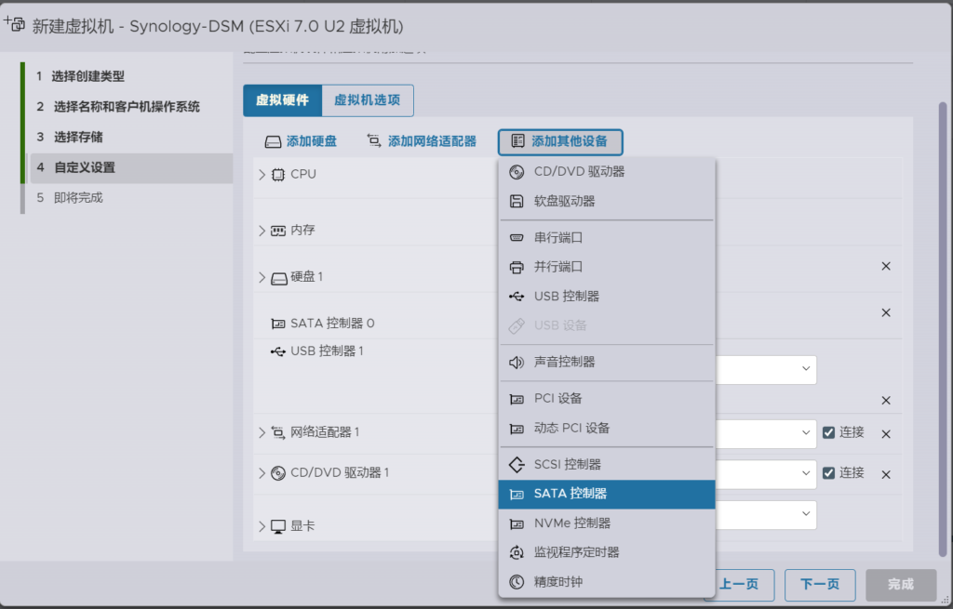Click the 动态 PCI 设备 icon
The height and width of the screenshot is (609, 953).
(x=516, y=429)
